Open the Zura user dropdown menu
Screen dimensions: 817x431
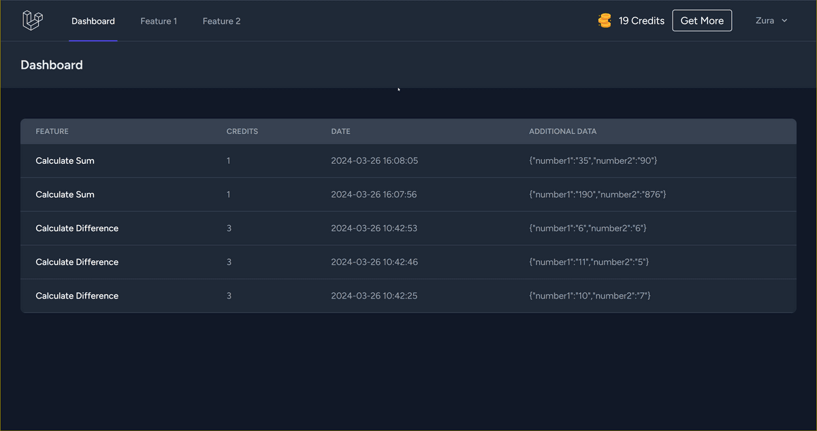[771, 21]
